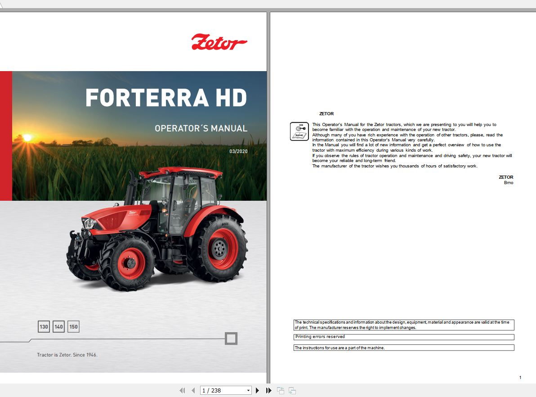
Task: Click the 'Printing errors reserved' box
Action: [404, 337]
